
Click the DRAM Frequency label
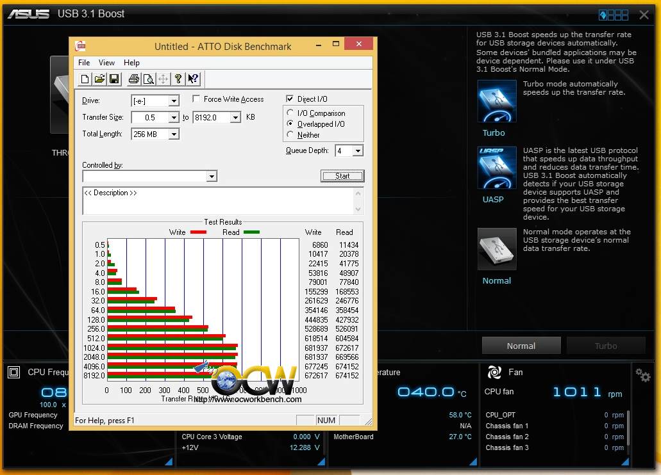tap(36, 426)
